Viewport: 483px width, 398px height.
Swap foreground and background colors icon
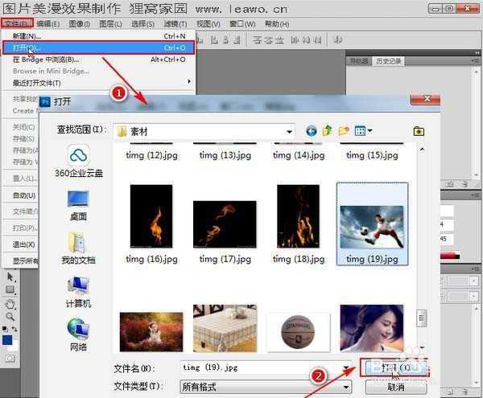coord(14,329)
